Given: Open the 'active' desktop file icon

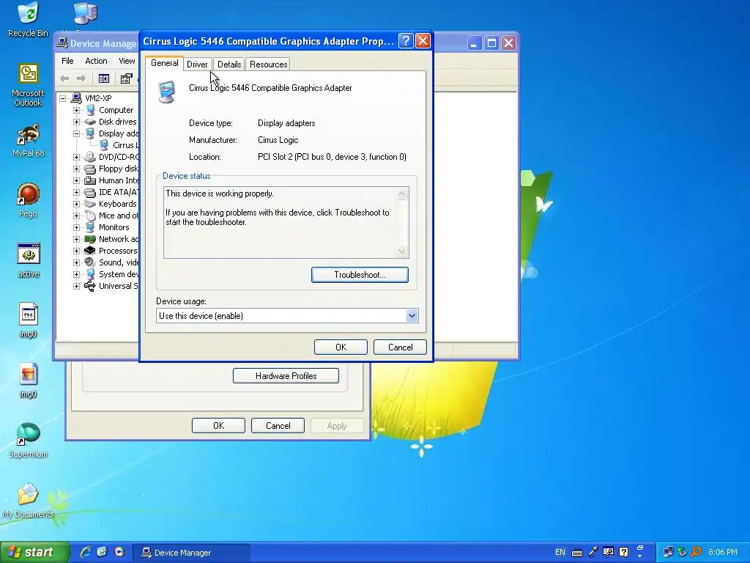Looking at the screenshot, I should pyautogui.click(x=29, y=260).
